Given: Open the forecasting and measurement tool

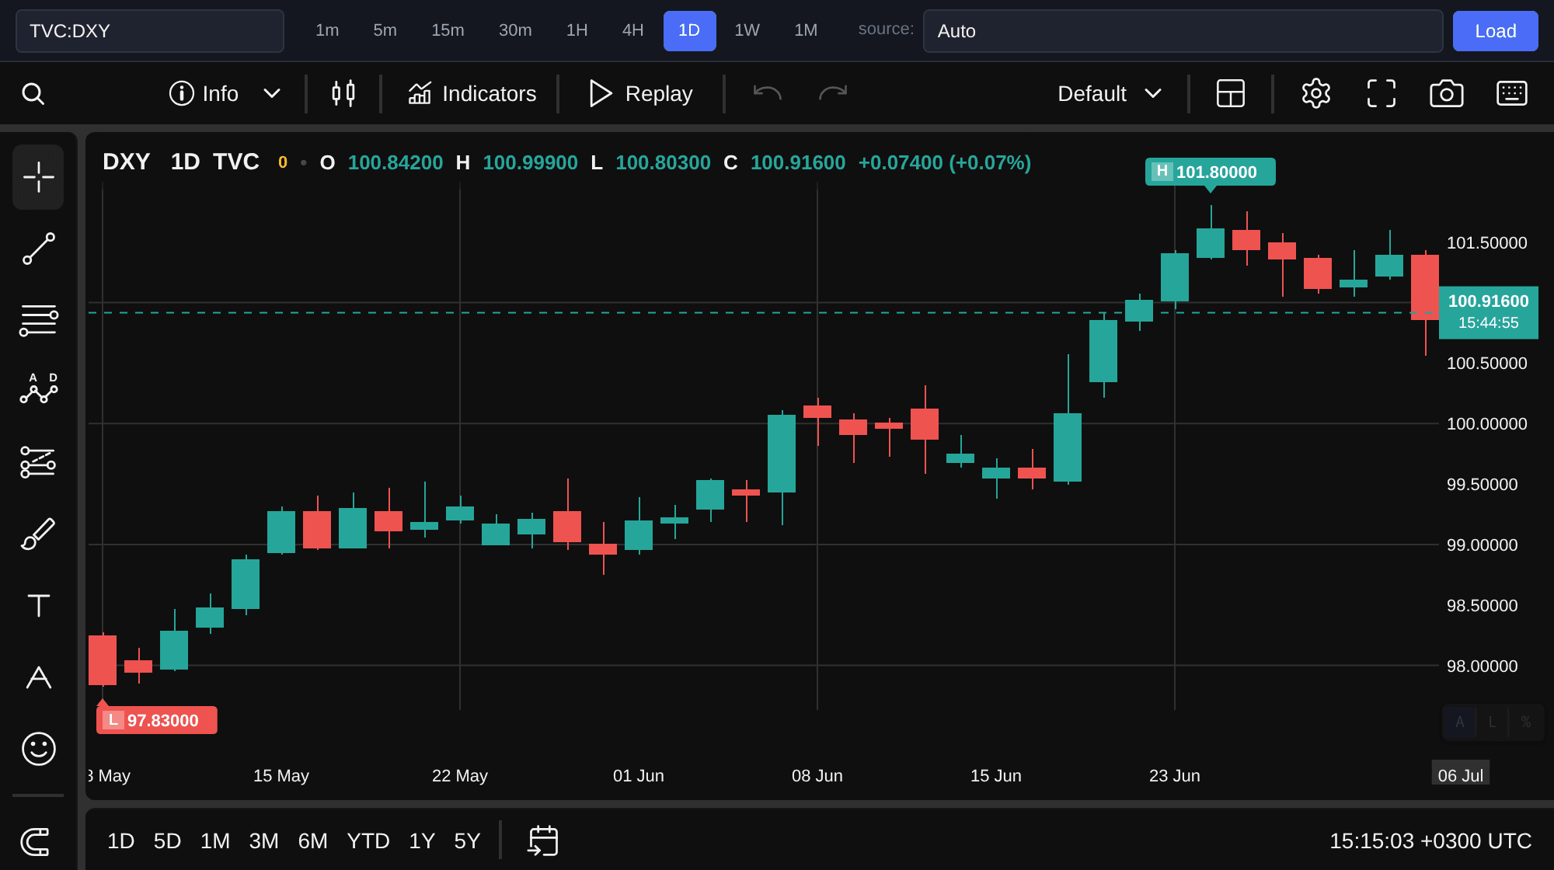Looking at the screenshot, I should 38,462.
